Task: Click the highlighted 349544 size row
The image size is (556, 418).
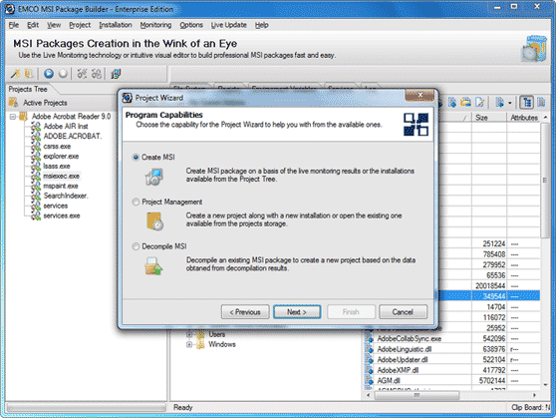Action: pyautogui.click(x=489, y=296)
